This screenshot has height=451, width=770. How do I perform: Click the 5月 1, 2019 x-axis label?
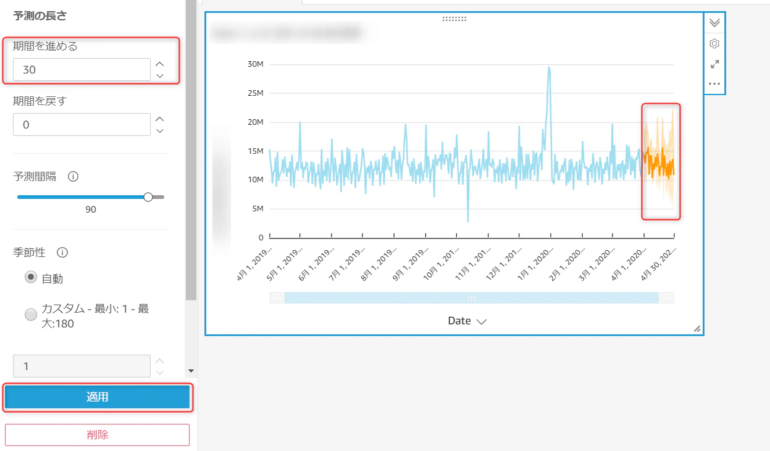(285, 266)
